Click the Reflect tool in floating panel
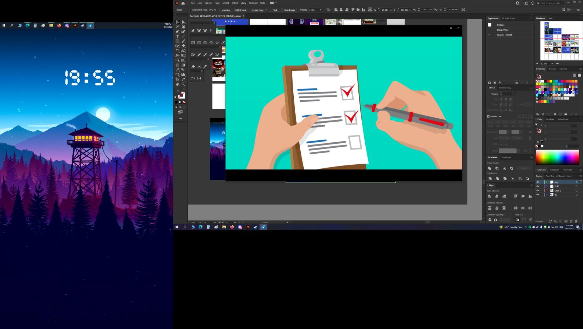The height and width of the screenshot is (329, 583). click(199, 78)
